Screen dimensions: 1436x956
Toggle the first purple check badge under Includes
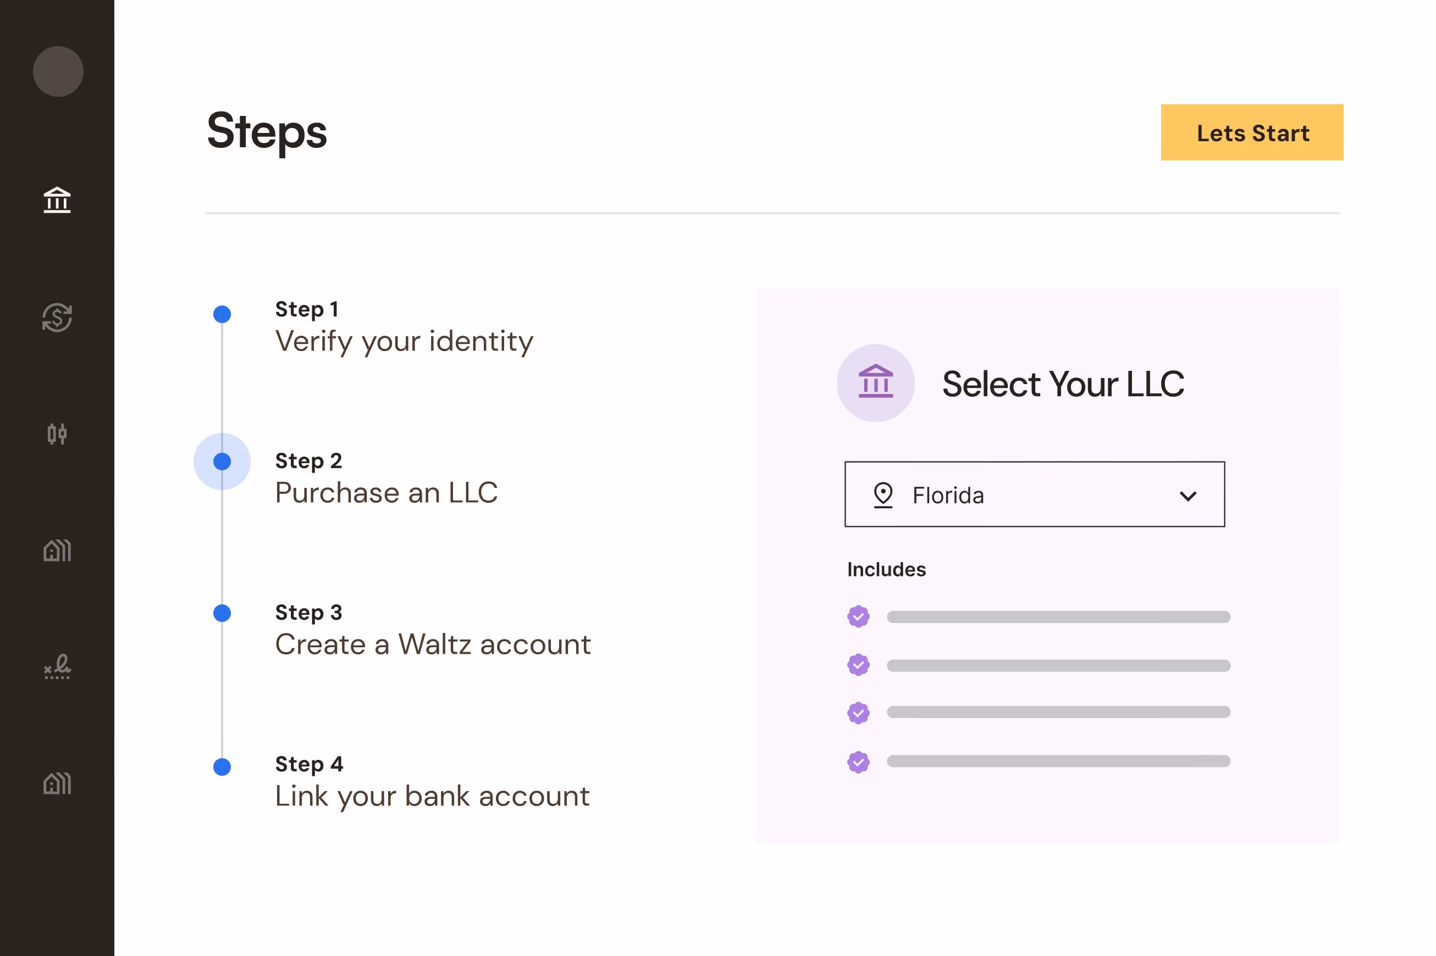click(x=858, y=616)
